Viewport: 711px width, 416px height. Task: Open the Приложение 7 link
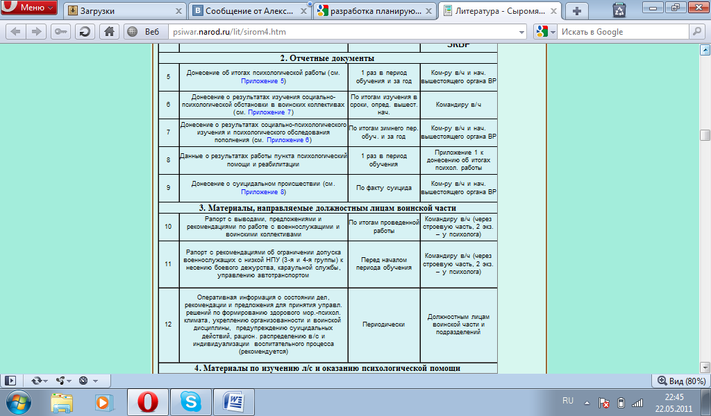(x=270, y=112)
